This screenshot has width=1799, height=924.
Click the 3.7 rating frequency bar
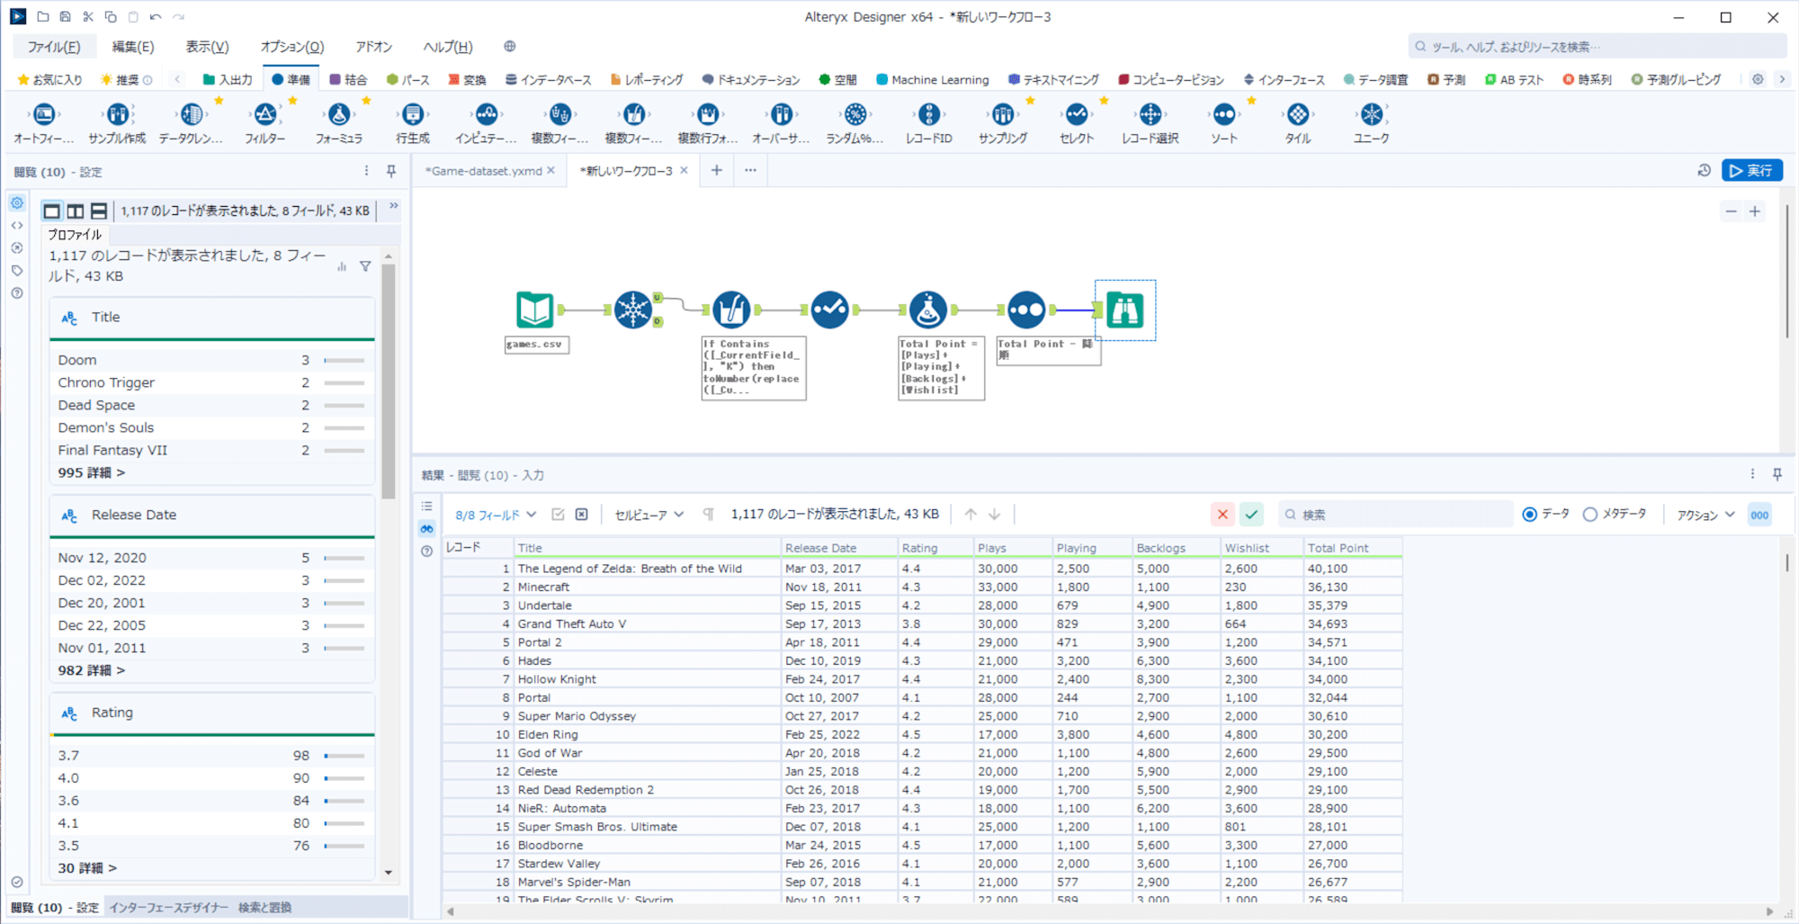tap(345, 756)
